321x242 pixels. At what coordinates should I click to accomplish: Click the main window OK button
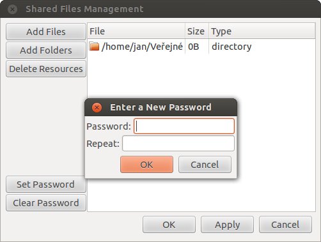point(169,225)
